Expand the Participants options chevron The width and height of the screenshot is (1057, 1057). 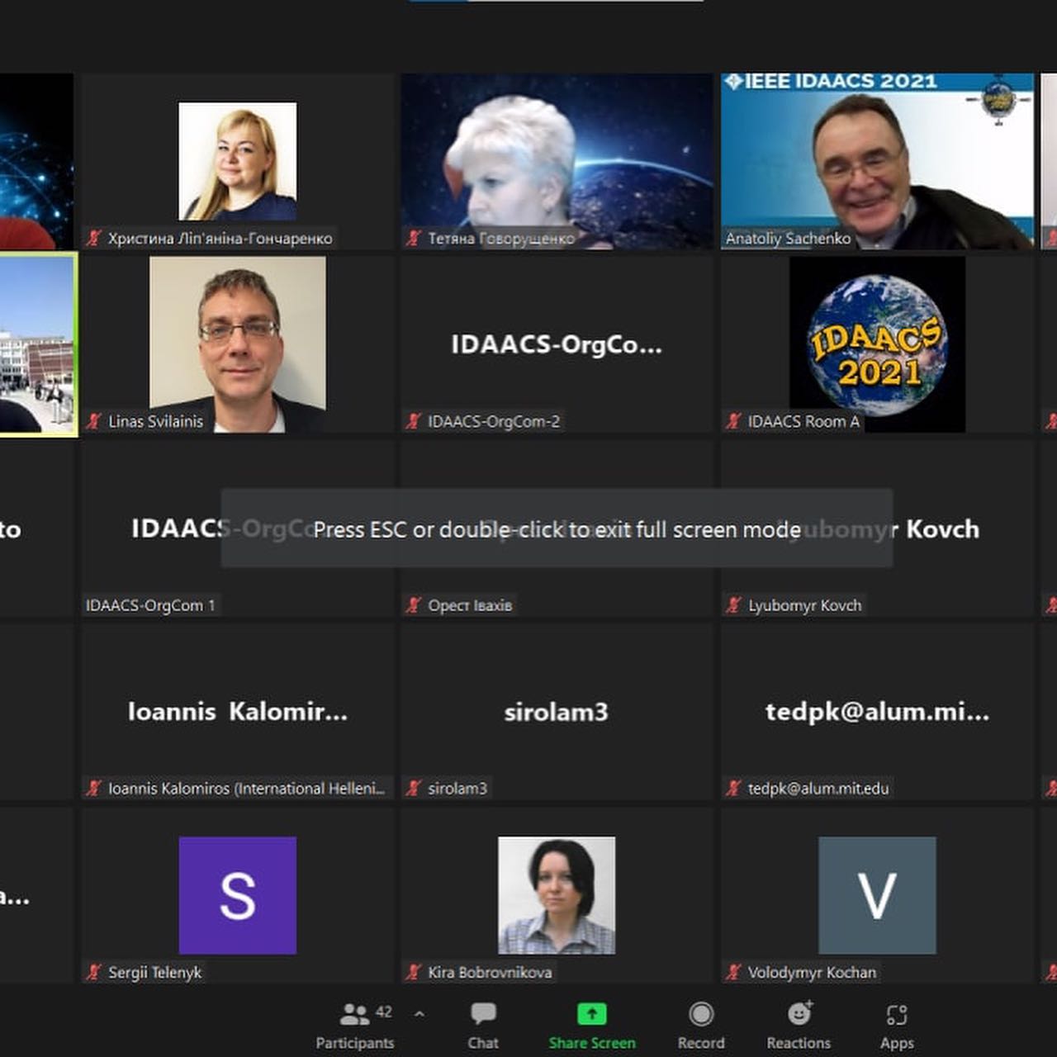(x=419, y=1014)
